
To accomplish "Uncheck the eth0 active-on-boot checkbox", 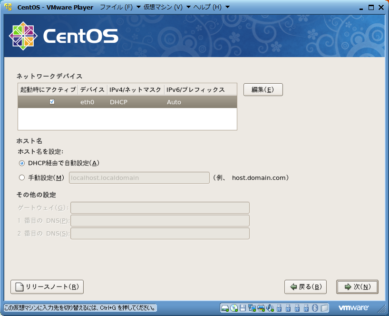I will click(x=52, y=102).
